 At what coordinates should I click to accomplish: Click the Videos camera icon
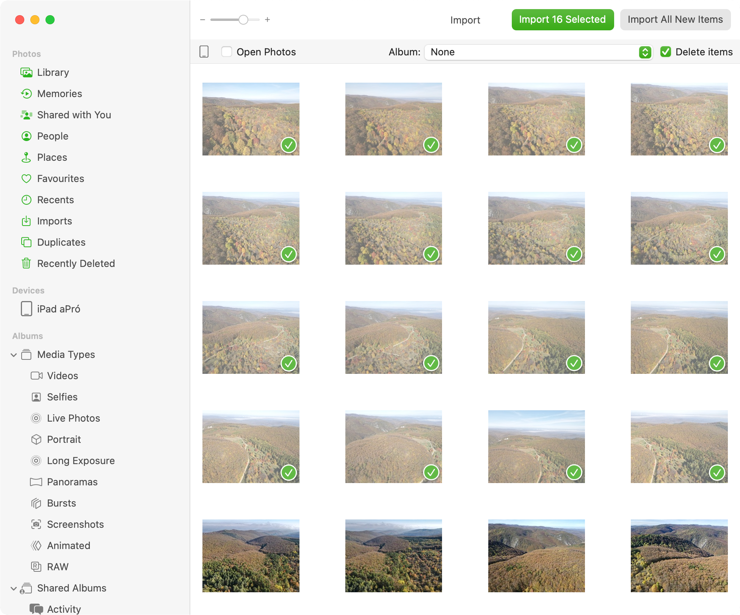point(37,376)
